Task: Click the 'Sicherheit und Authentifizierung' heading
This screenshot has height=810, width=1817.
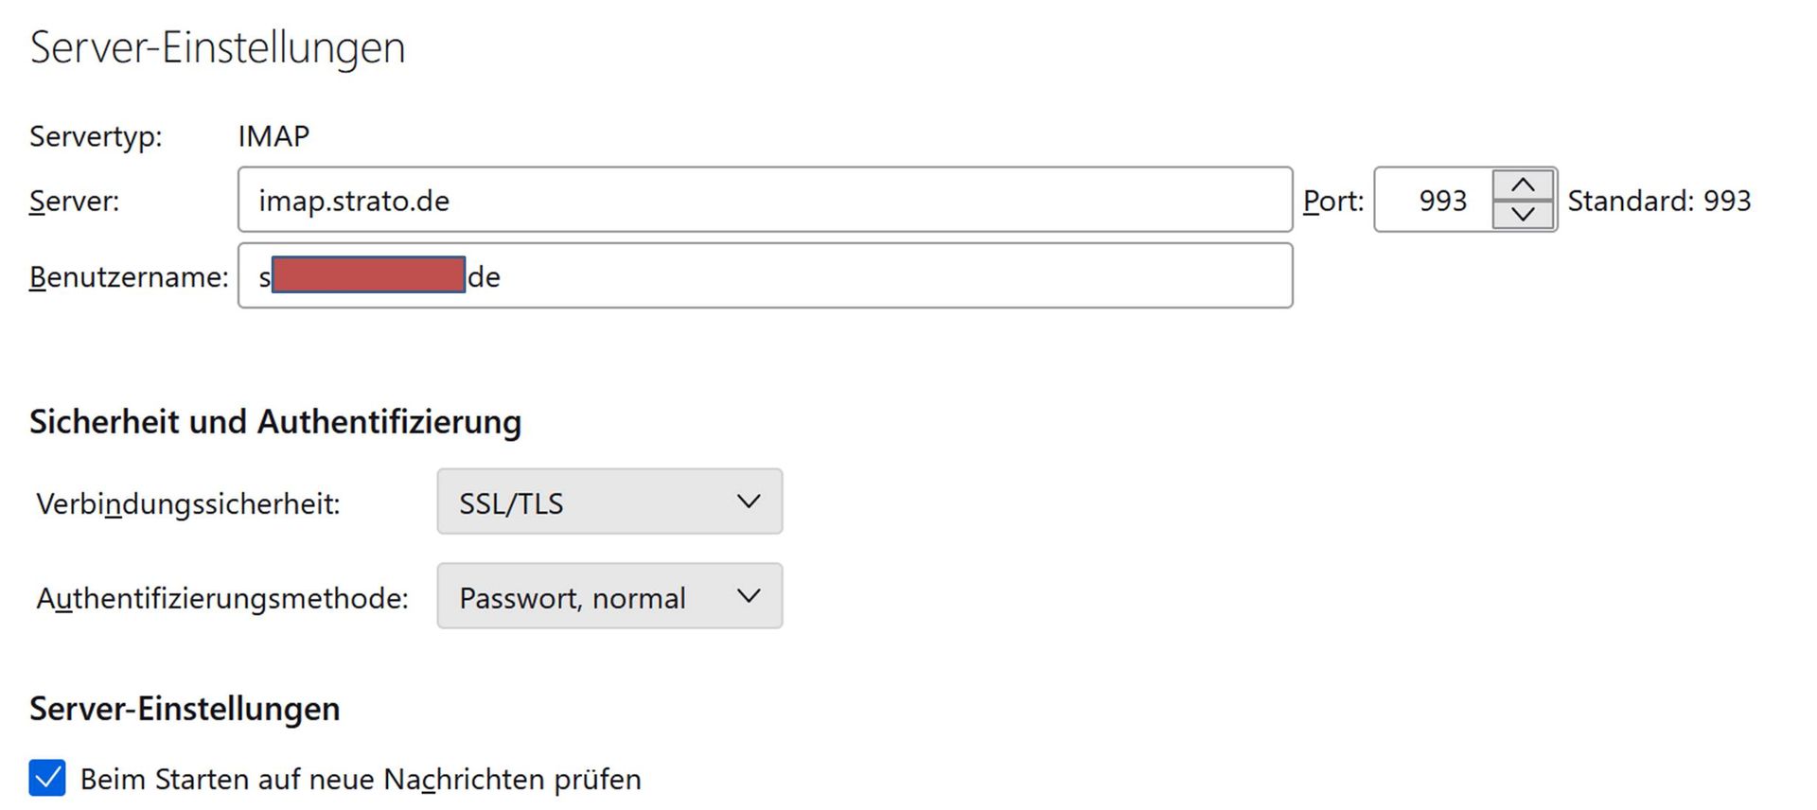Action: [274, 421]
